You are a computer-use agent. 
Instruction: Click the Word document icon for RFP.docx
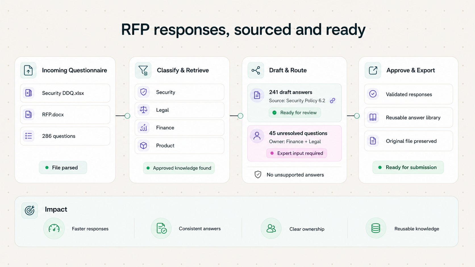pos(29,114)
